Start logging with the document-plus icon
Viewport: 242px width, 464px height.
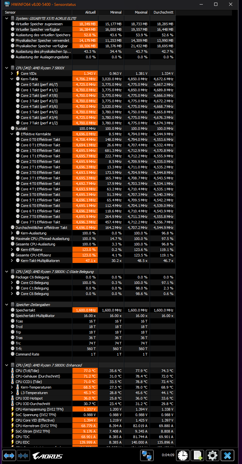(x=197, y=456)
